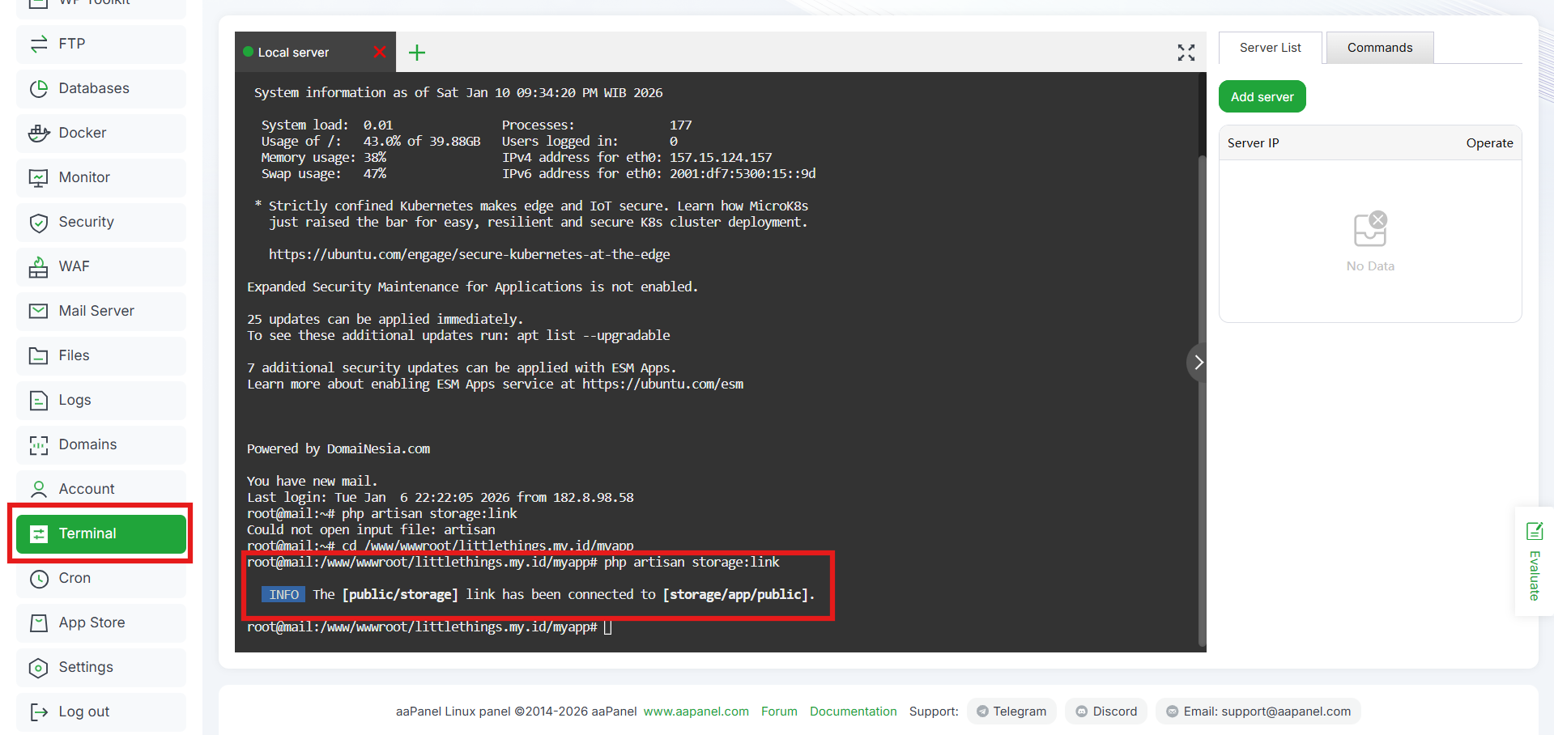Click the Docker whale icon
The width and height of the screenshot is (1554, 735).
38,133
